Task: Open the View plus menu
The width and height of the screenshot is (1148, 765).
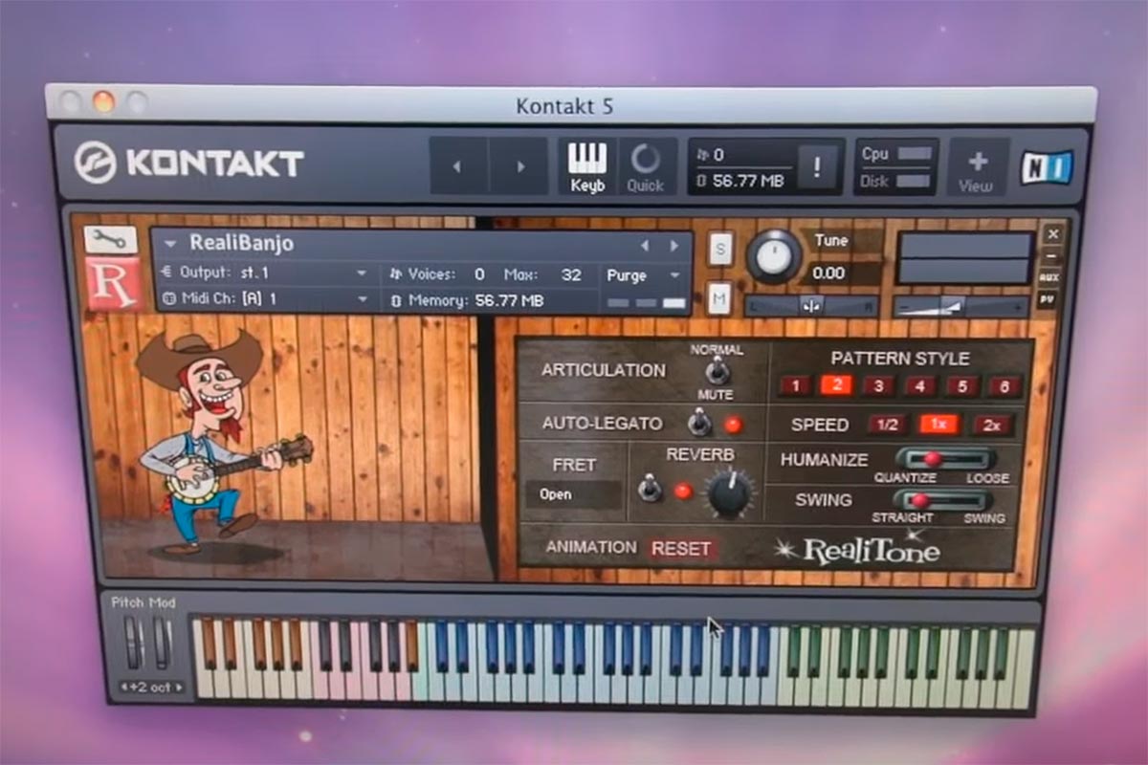Action: pyautogui.click(x=976, y=168)
